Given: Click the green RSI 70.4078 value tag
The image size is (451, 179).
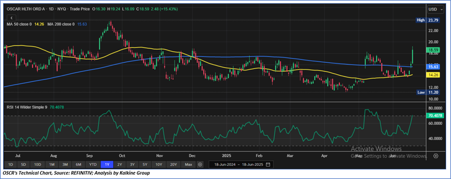Looking at the screenshot, I should [x=435, y=115].
